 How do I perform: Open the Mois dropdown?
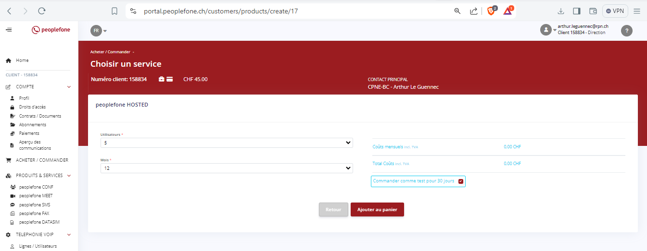[227, 168]
